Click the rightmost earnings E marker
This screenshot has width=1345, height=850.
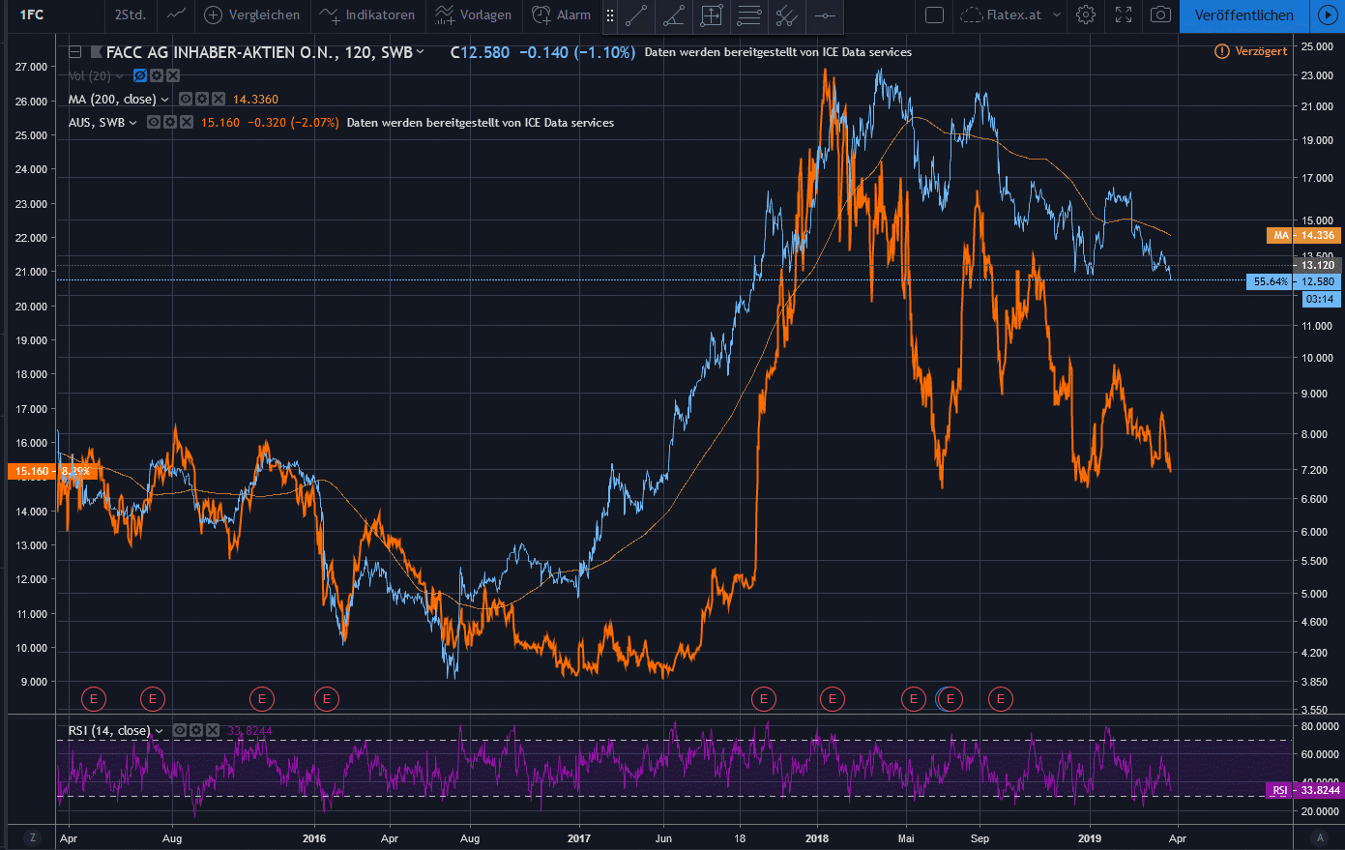pyautogui.click(x=1001, y=698)
